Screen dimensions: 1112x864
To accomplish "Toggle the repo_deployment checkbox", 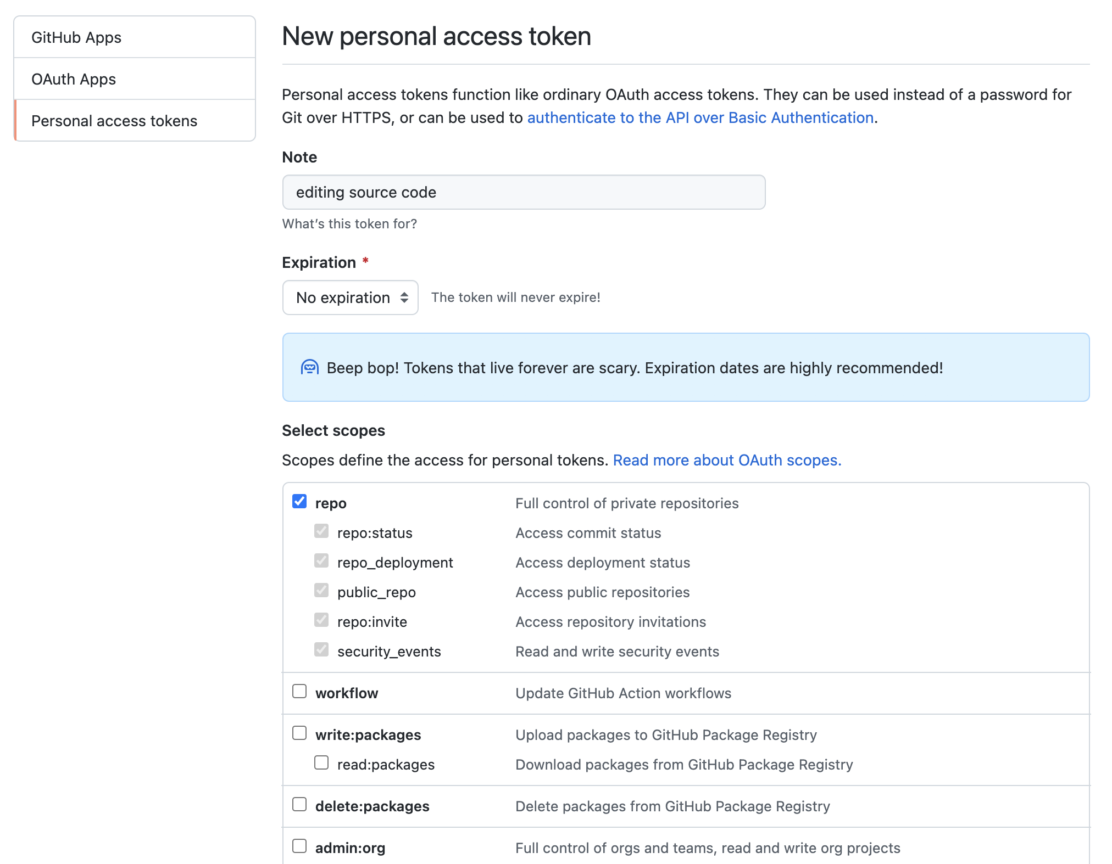I will point(321,560).
